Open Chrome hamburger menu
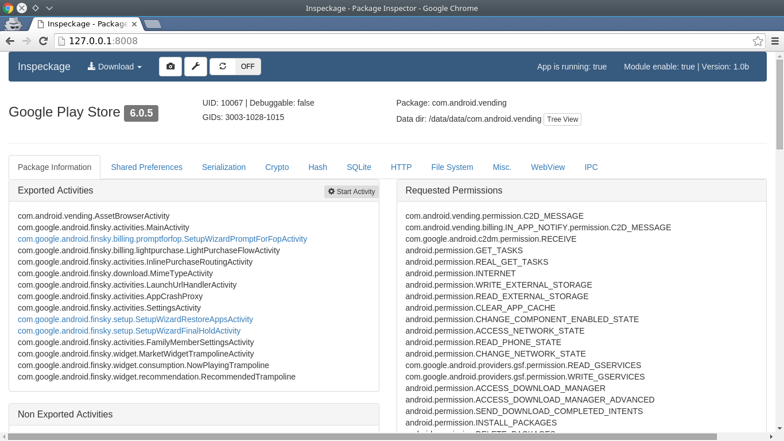The image size is (784, 441). pyautogui.click(x=775, y=41)
